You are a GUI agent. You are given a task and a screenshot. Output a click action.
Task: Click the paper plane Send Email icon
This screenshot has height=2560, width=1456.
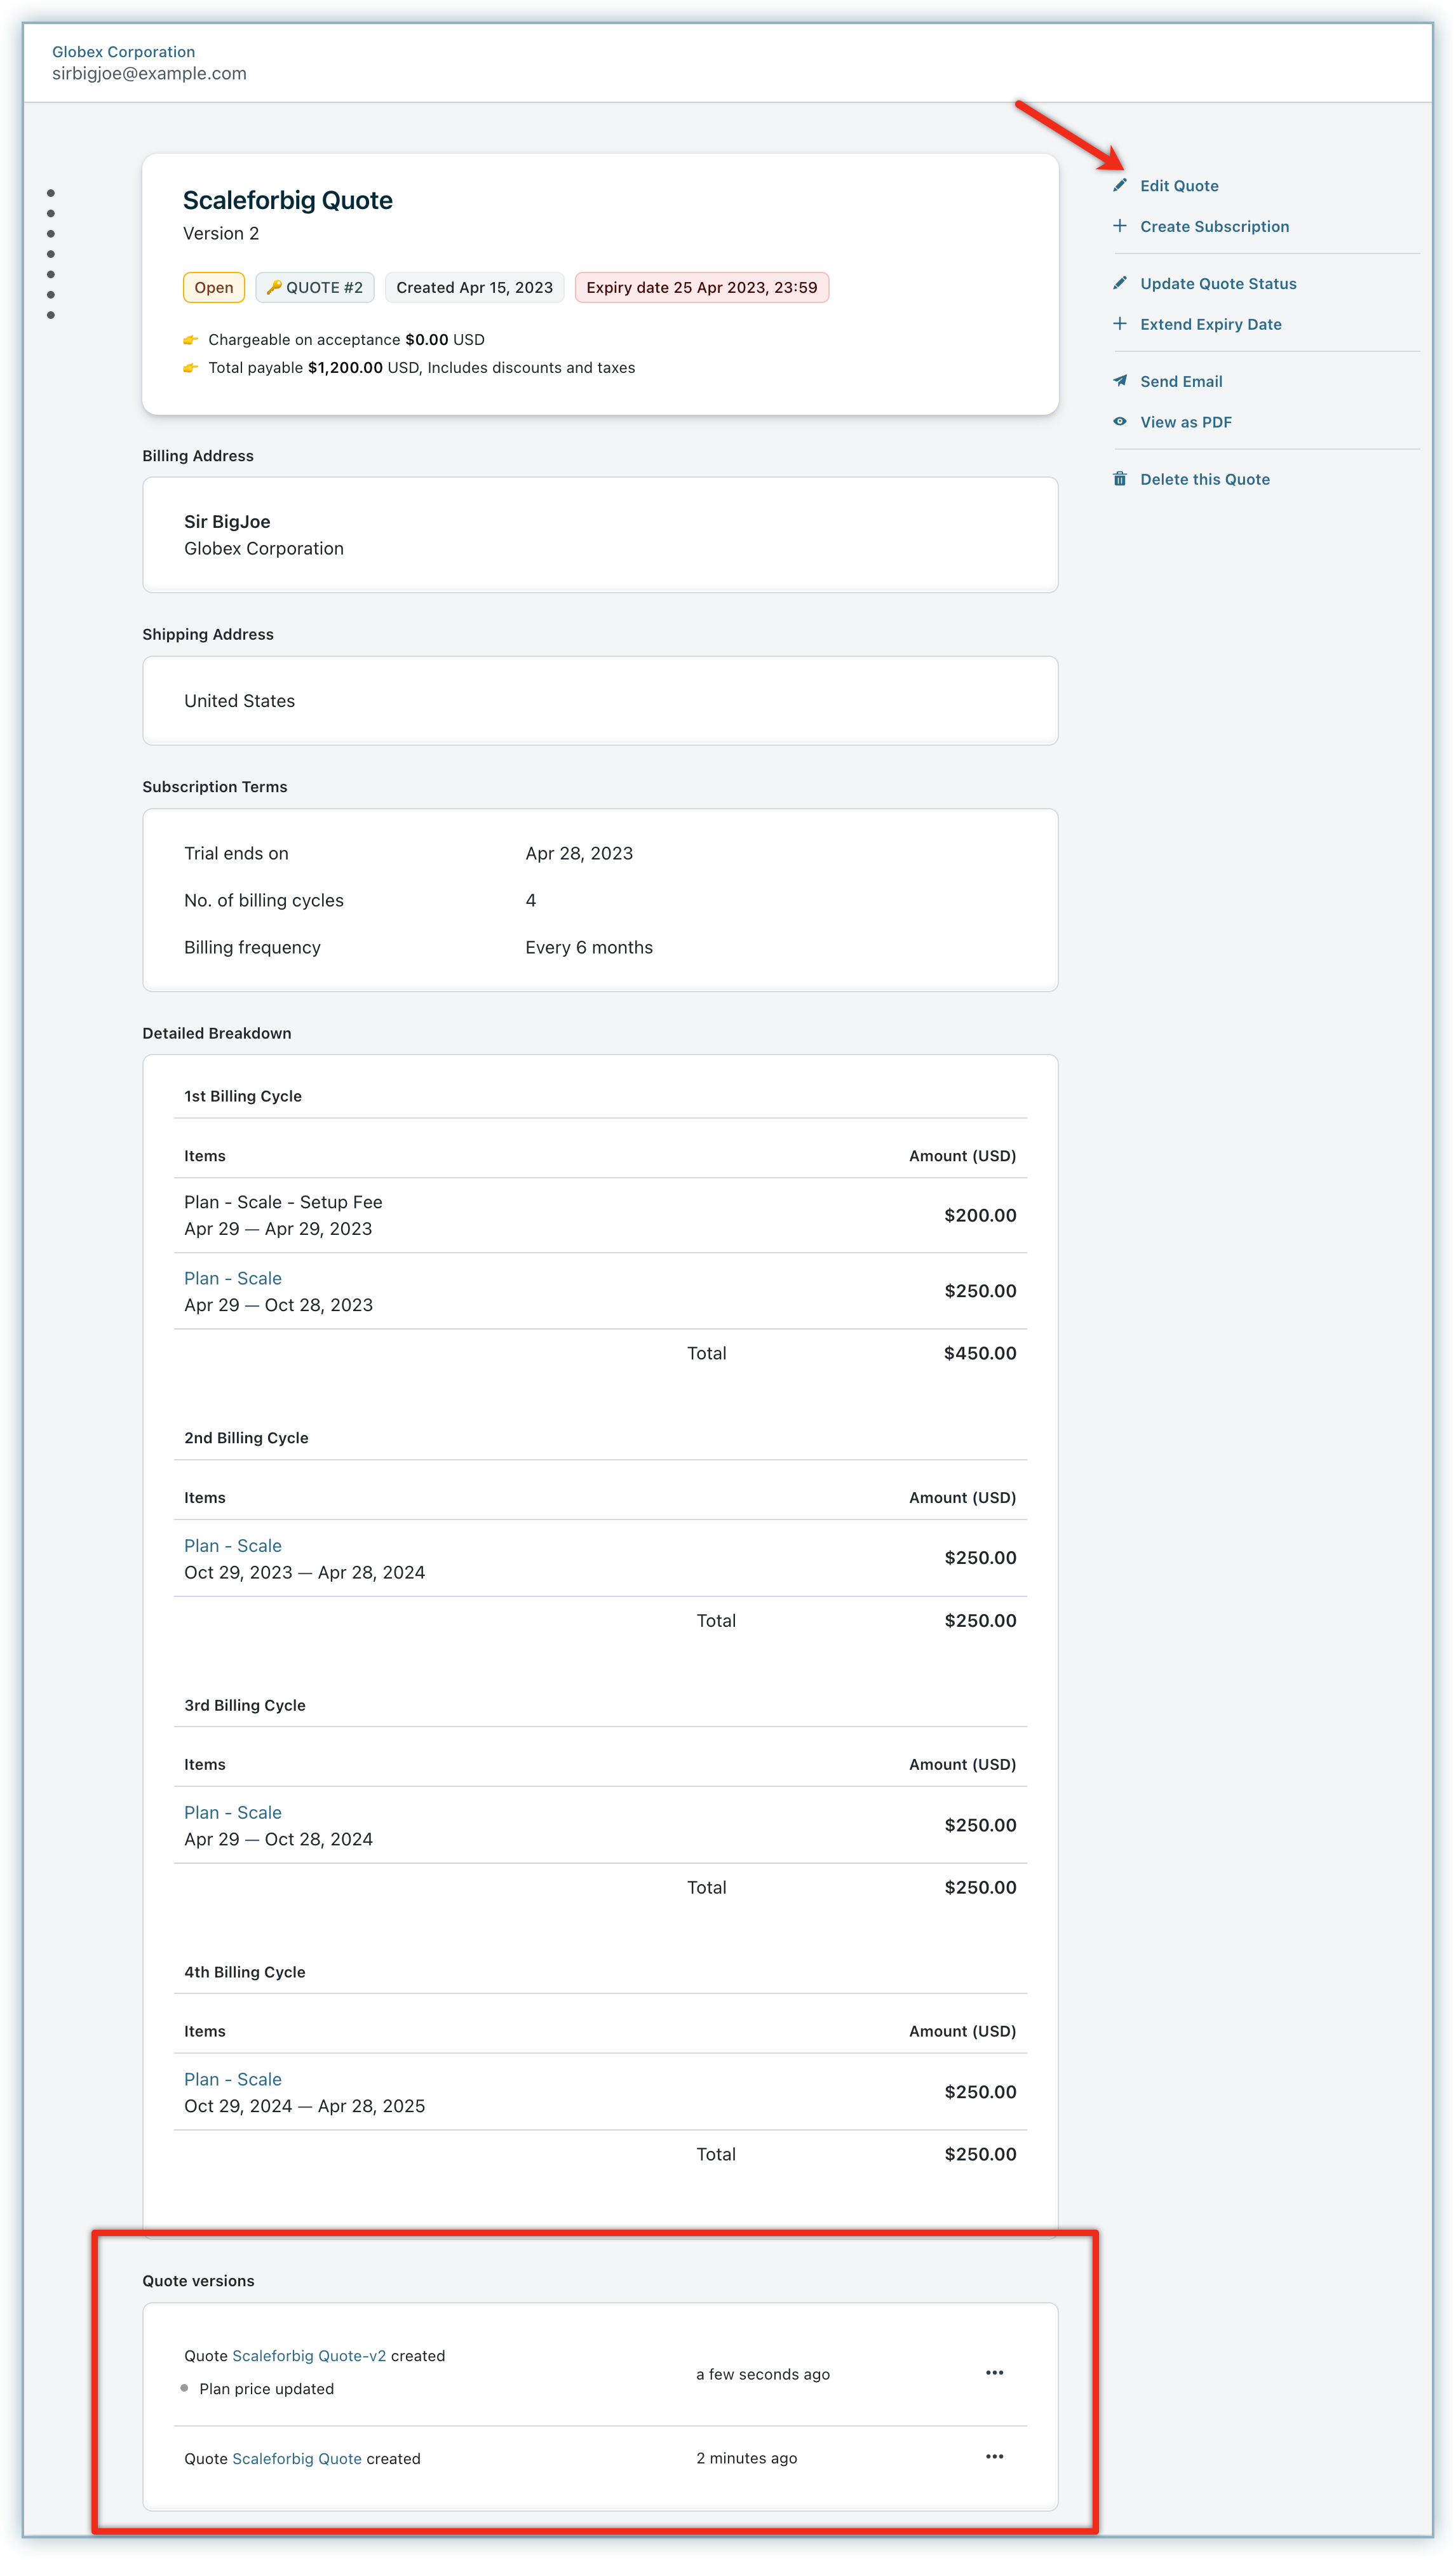1120,381
